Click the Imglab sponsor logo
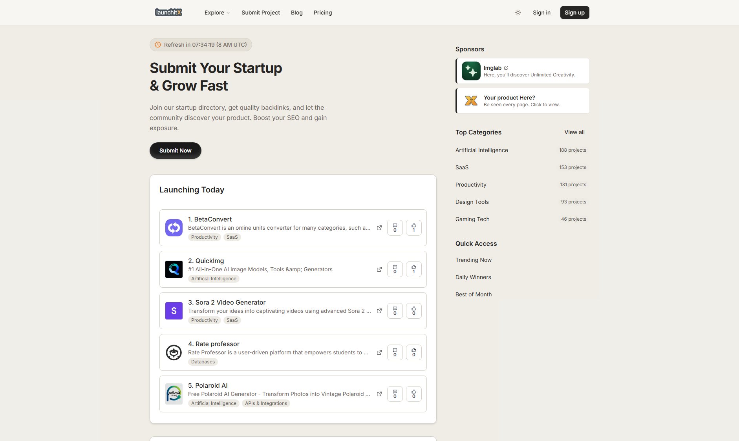This screenshot has height=441, width=739. pyautogui.click(x=471, y=71)
